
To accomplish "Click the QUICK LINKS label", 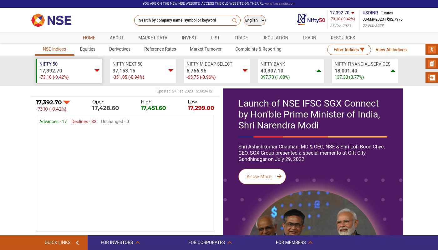I will pos(58,242).
